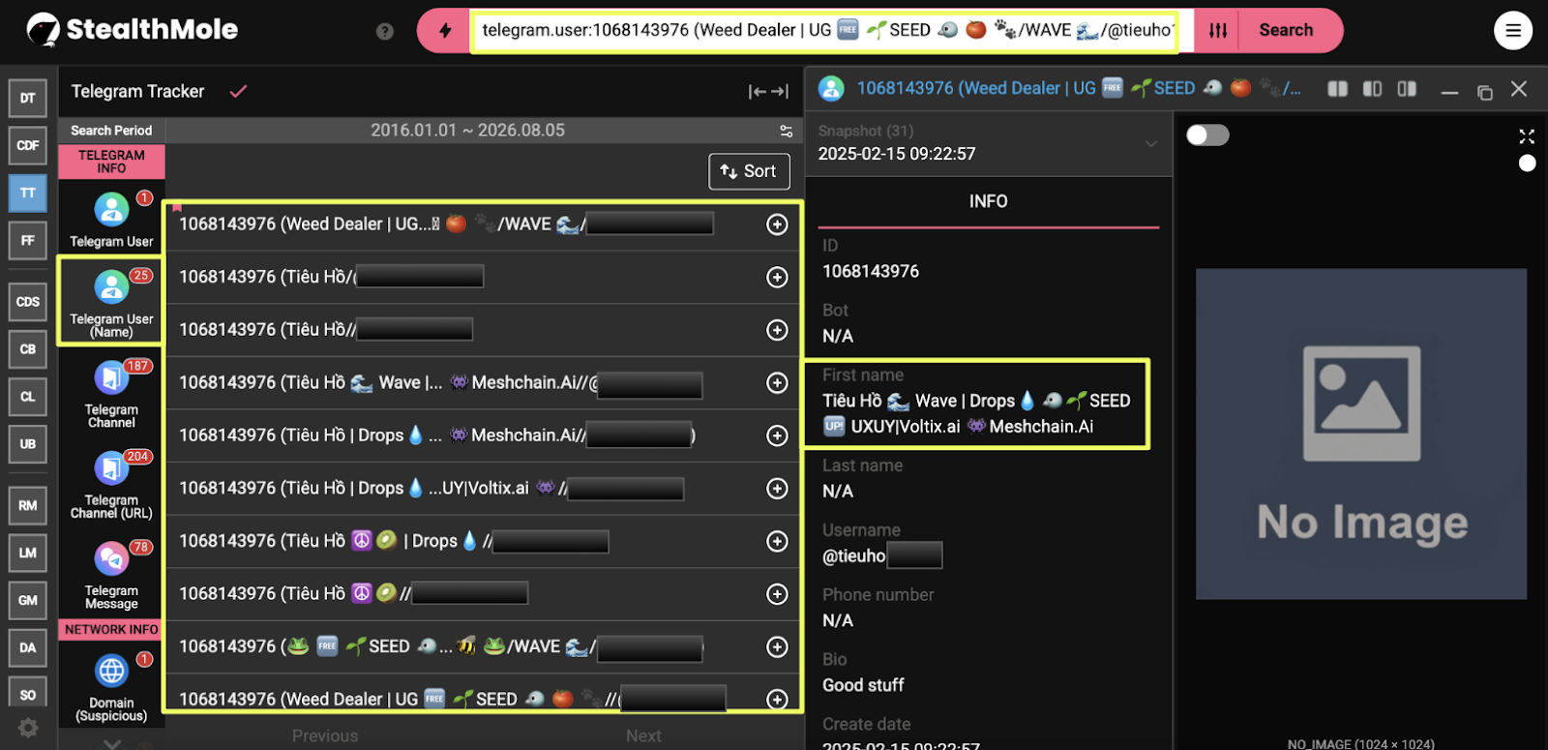Click the user avatar icon in detail header
This screenshot has height=750, width=1548.
(x=831, y=89)
